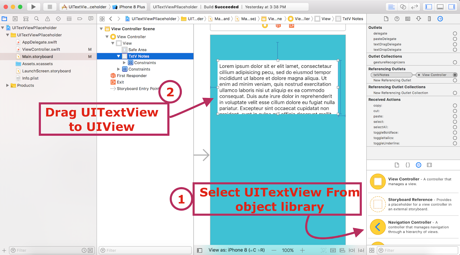This screenshot has width=460, height=255.
Task: Open the project navigator tab
Action: [4, 19]
